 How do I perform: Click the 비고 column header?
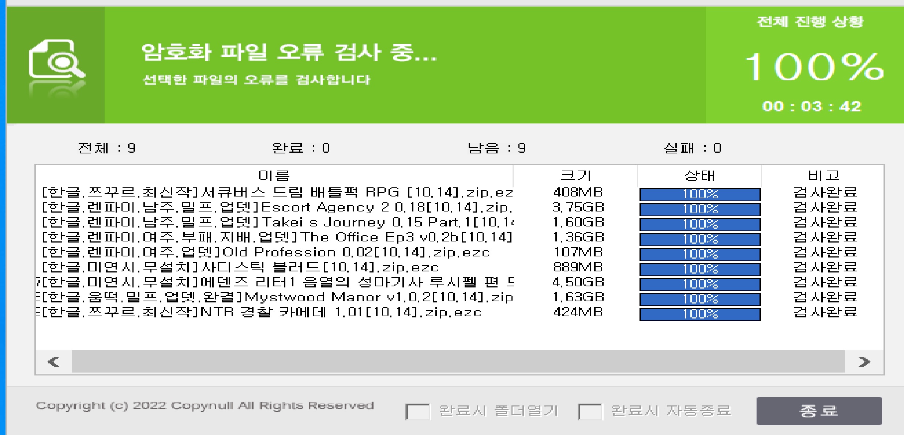pyautogui.click(x=823, y=176)
